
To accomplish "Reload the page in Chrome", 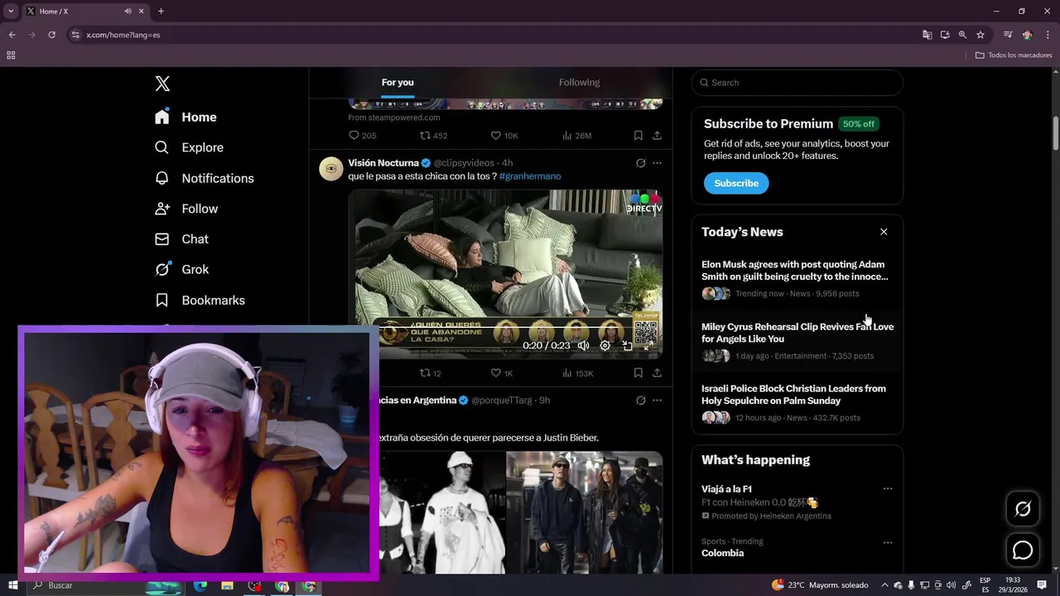I will point(51,35).
